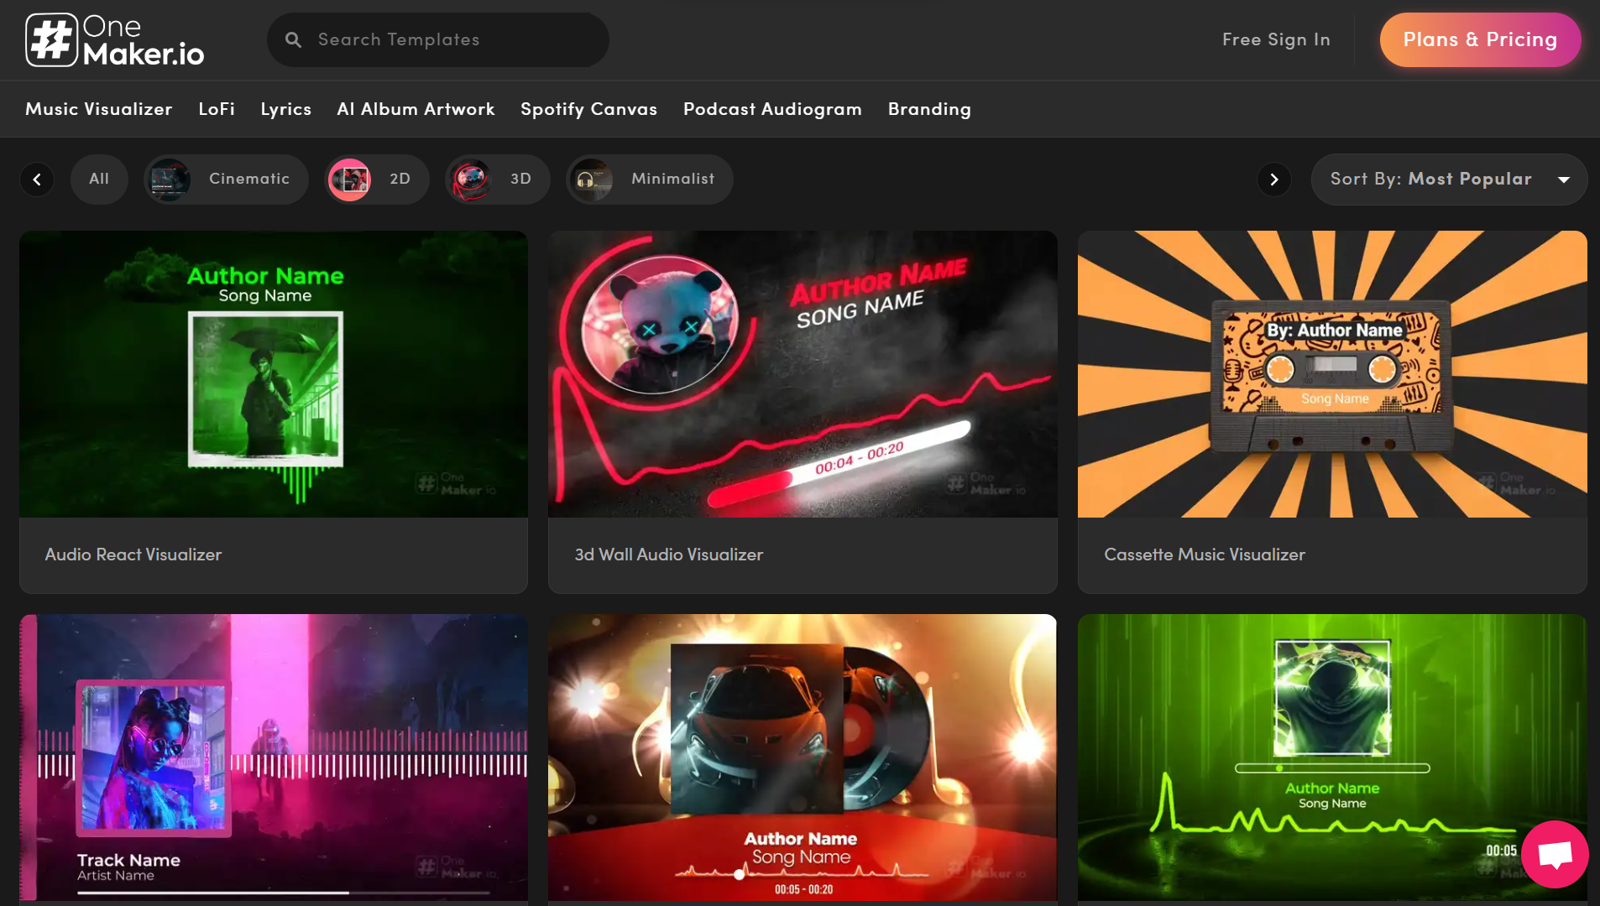Open the live chat bubble

1555,854
